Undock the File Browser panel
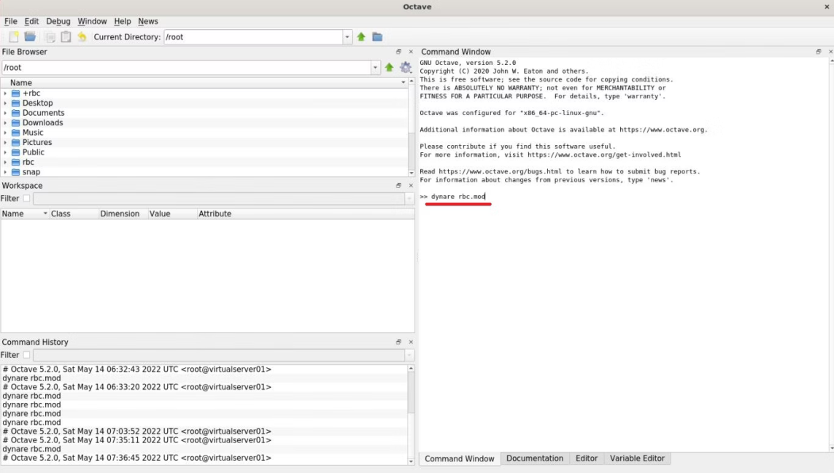This screenshot has height=473, width=834. 398,52
